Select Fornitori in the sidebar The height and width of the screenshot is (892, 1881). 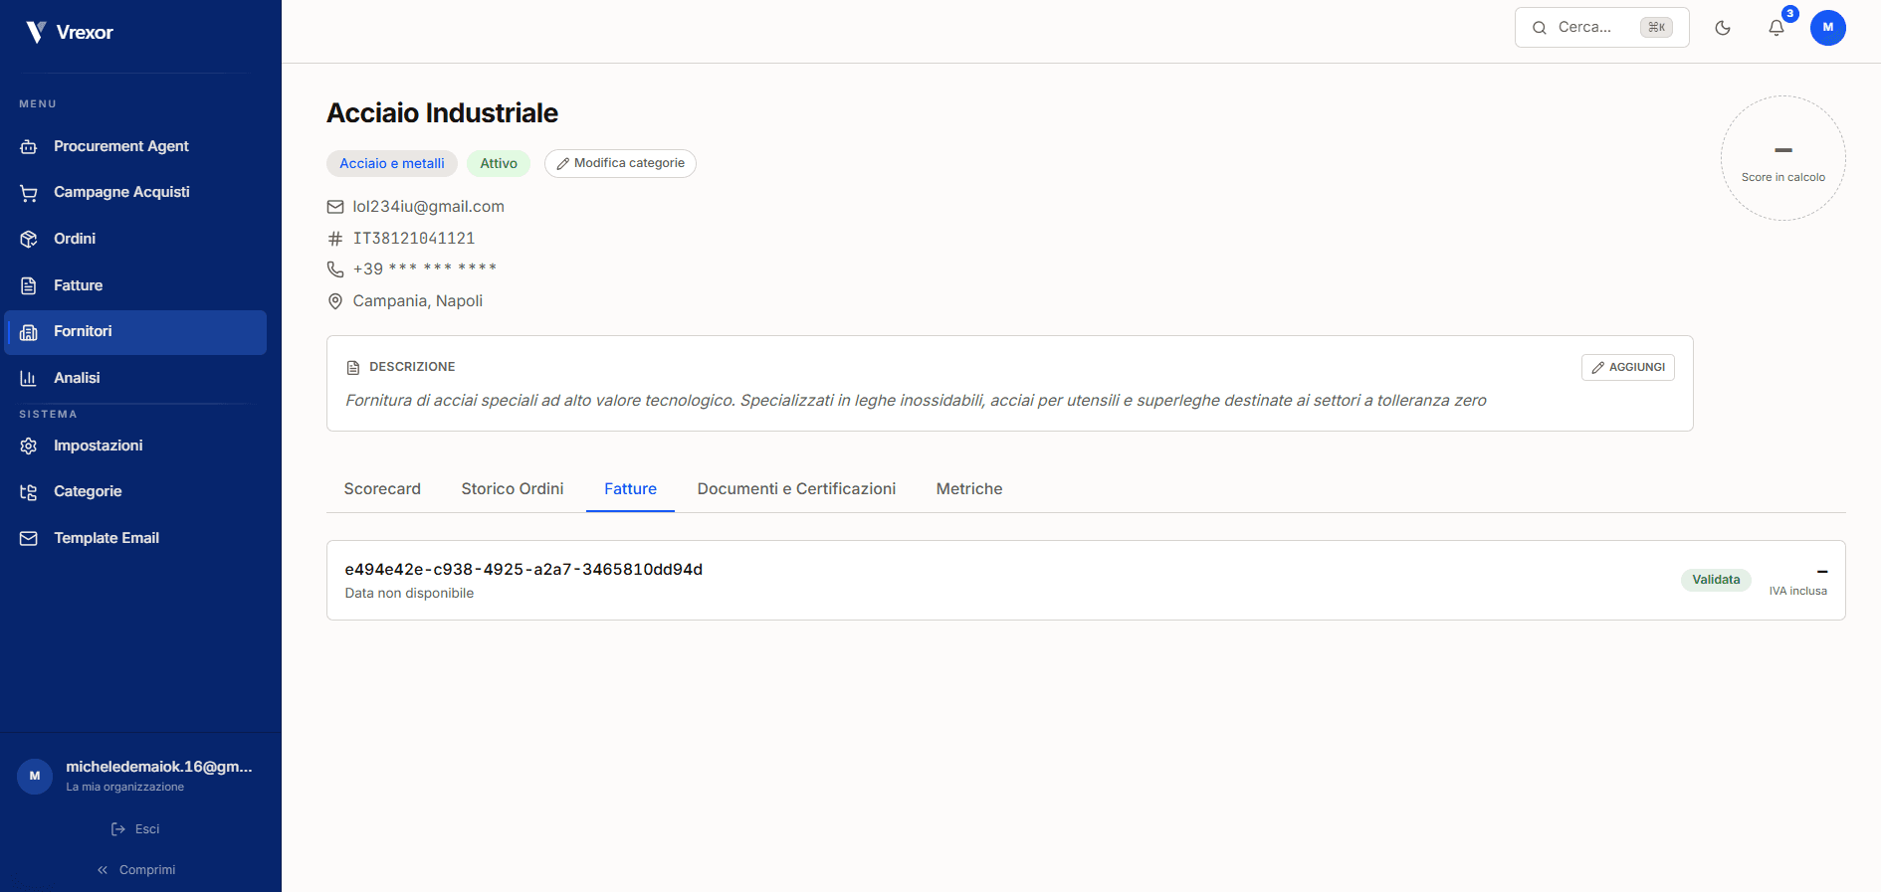tap(135, 332)
